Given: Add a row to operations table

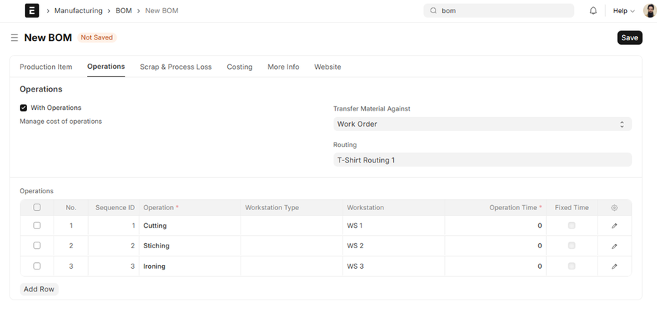Looking at the screenshot, I should [x=39, y=289].
